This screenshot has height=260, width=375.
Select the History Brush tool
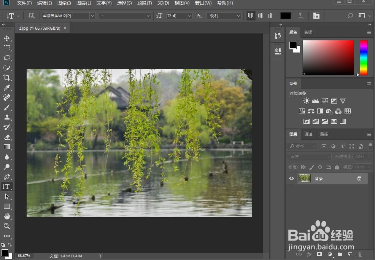click(7, 128)
